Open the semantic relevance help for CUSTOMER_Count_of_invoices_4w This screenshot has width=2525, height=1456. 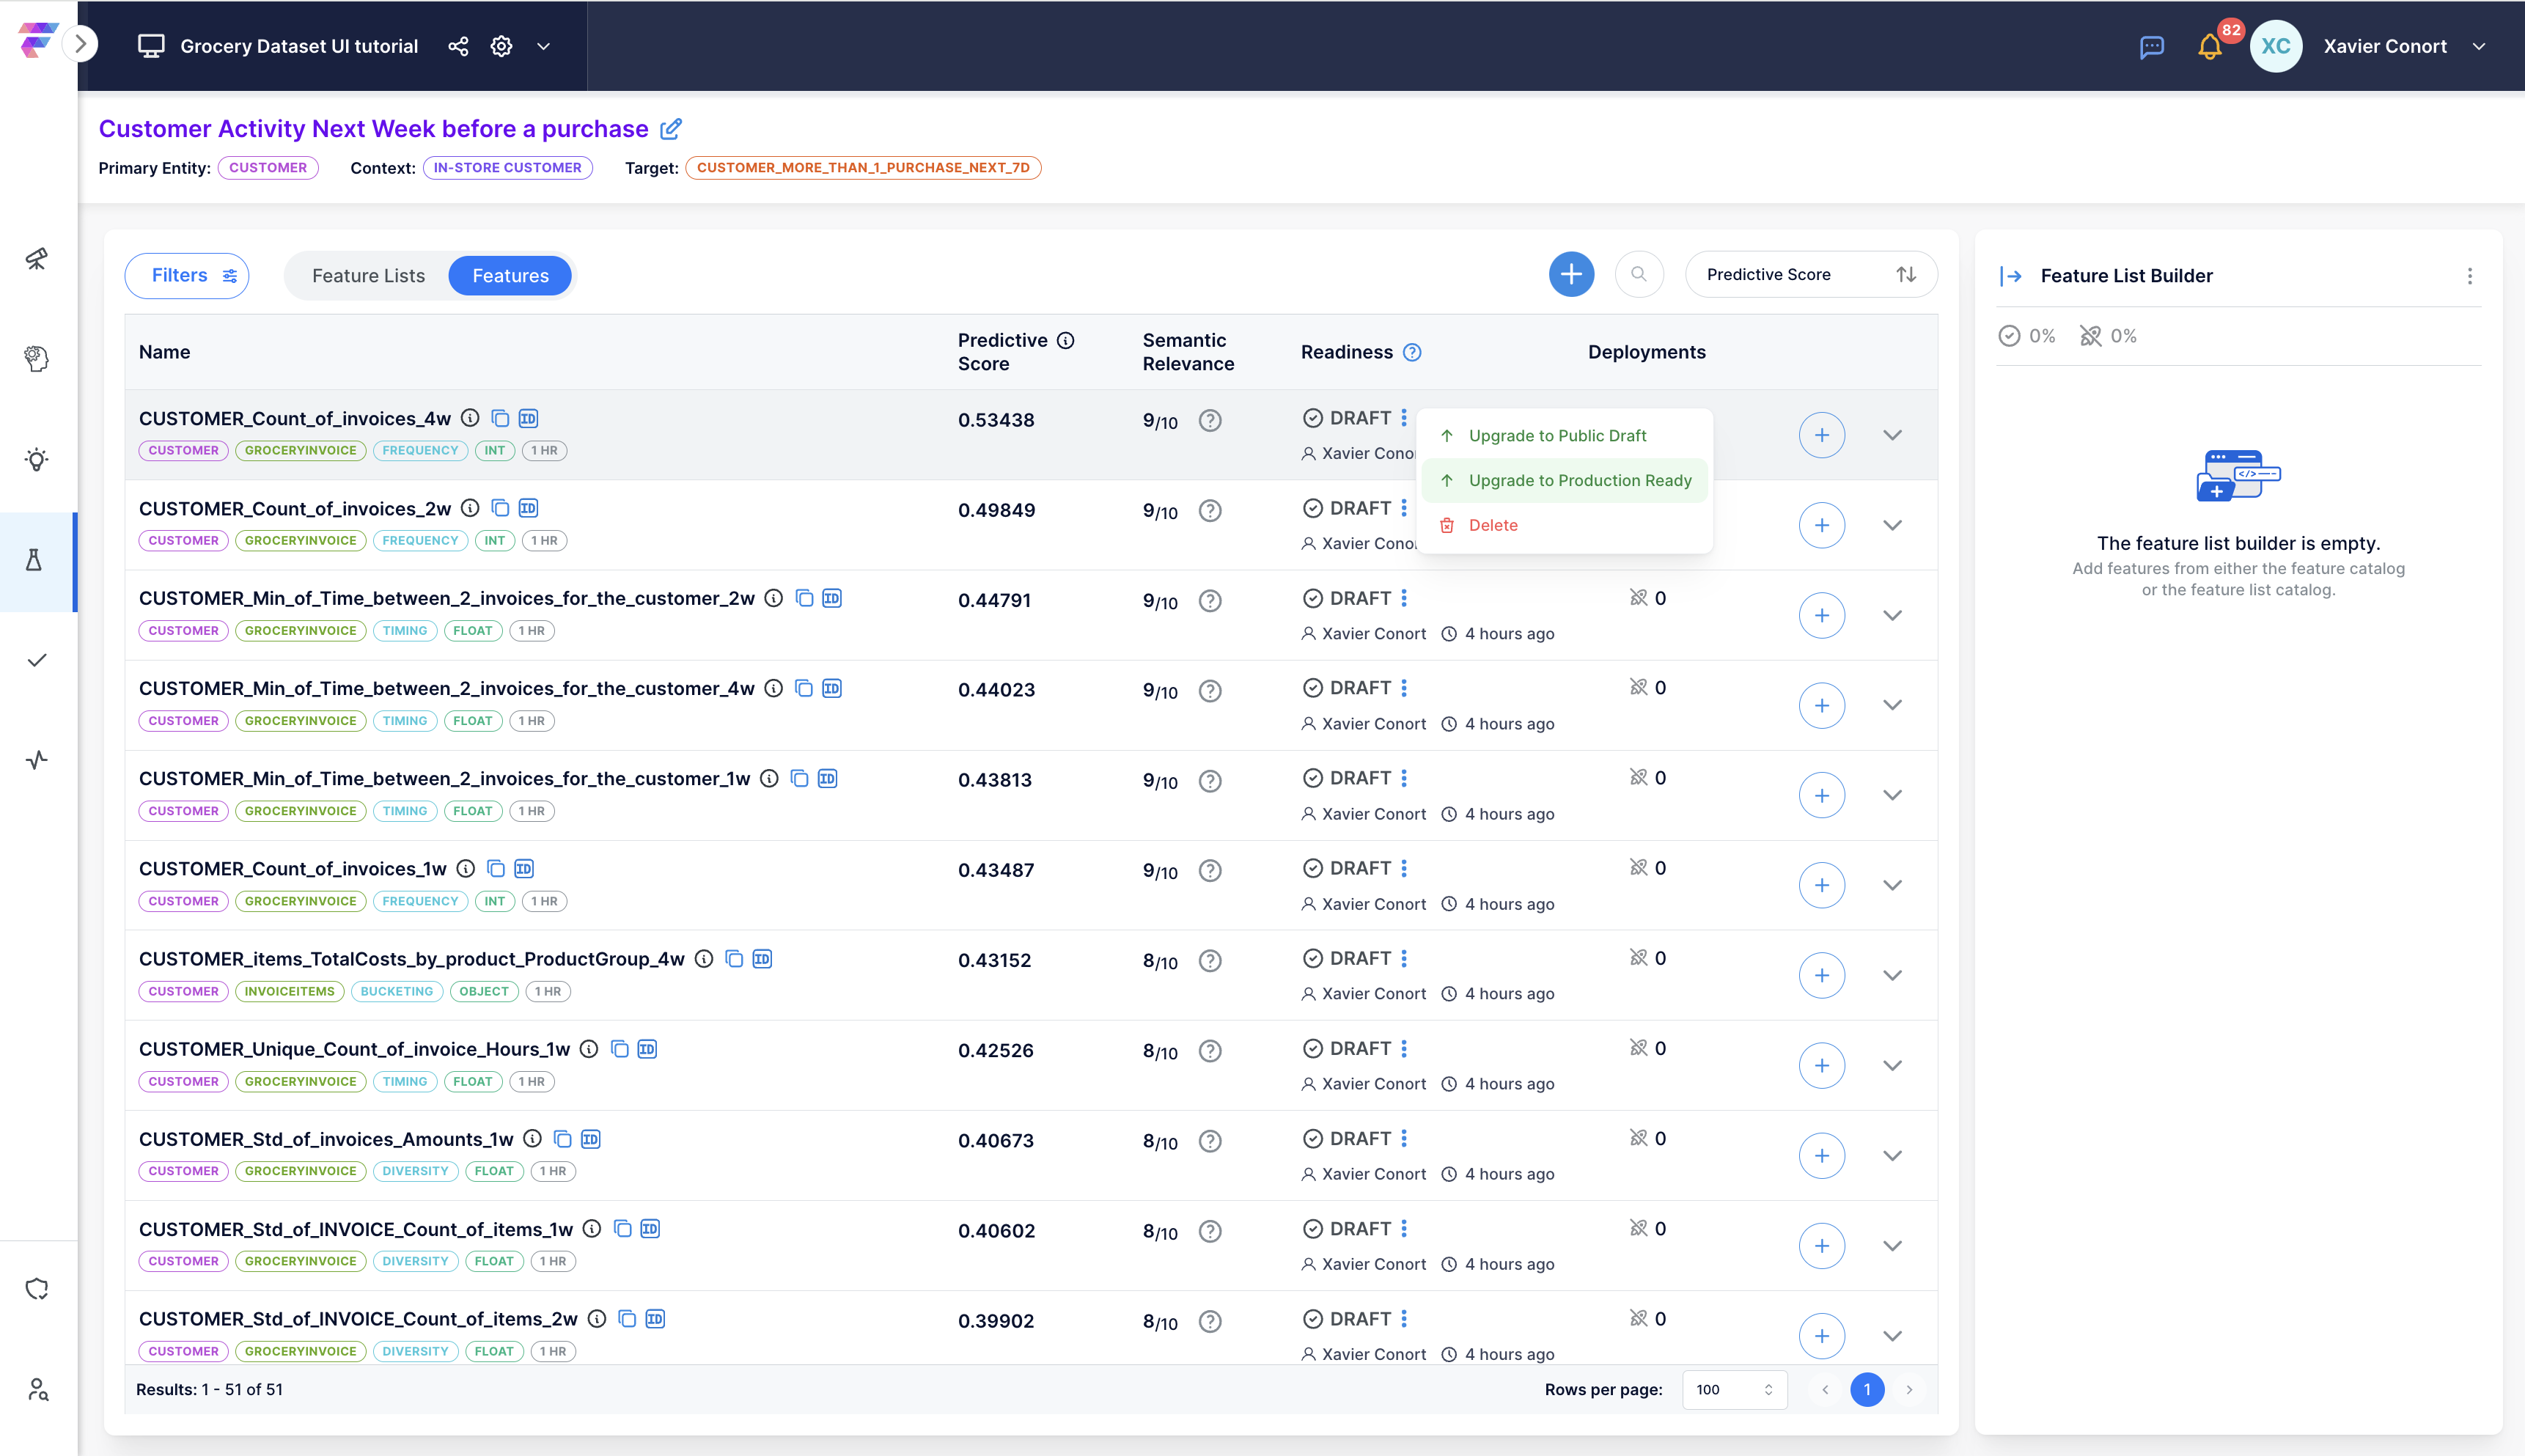[x=1210, y=421]
